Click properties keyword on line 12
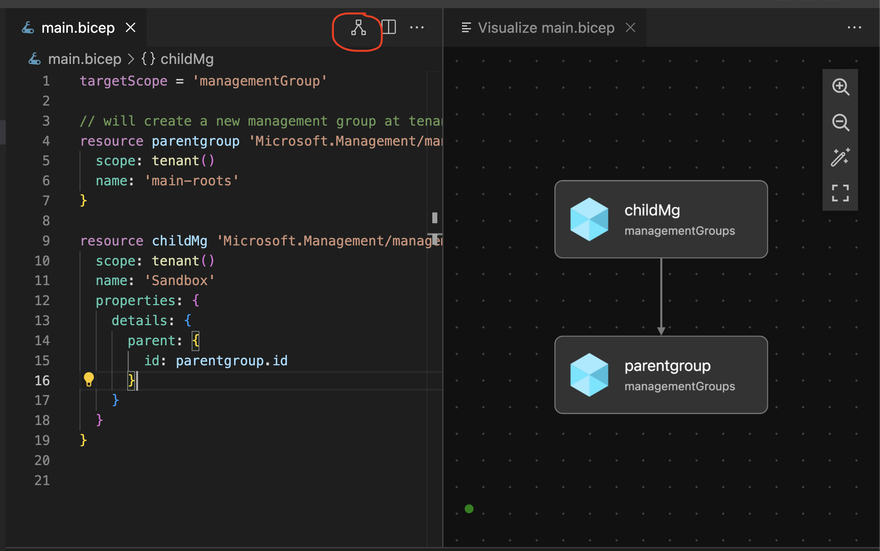880x551 pixels. point(136,301)
